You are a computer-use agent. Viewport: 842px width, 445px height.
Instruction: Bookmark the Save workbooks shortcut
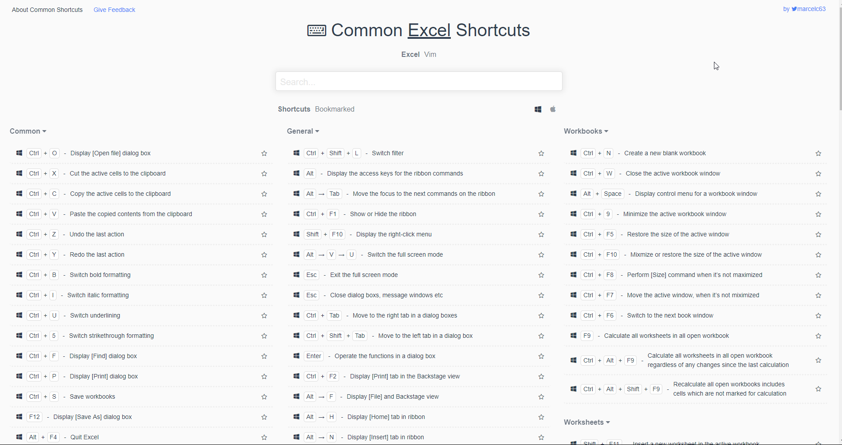click(264, 397)
